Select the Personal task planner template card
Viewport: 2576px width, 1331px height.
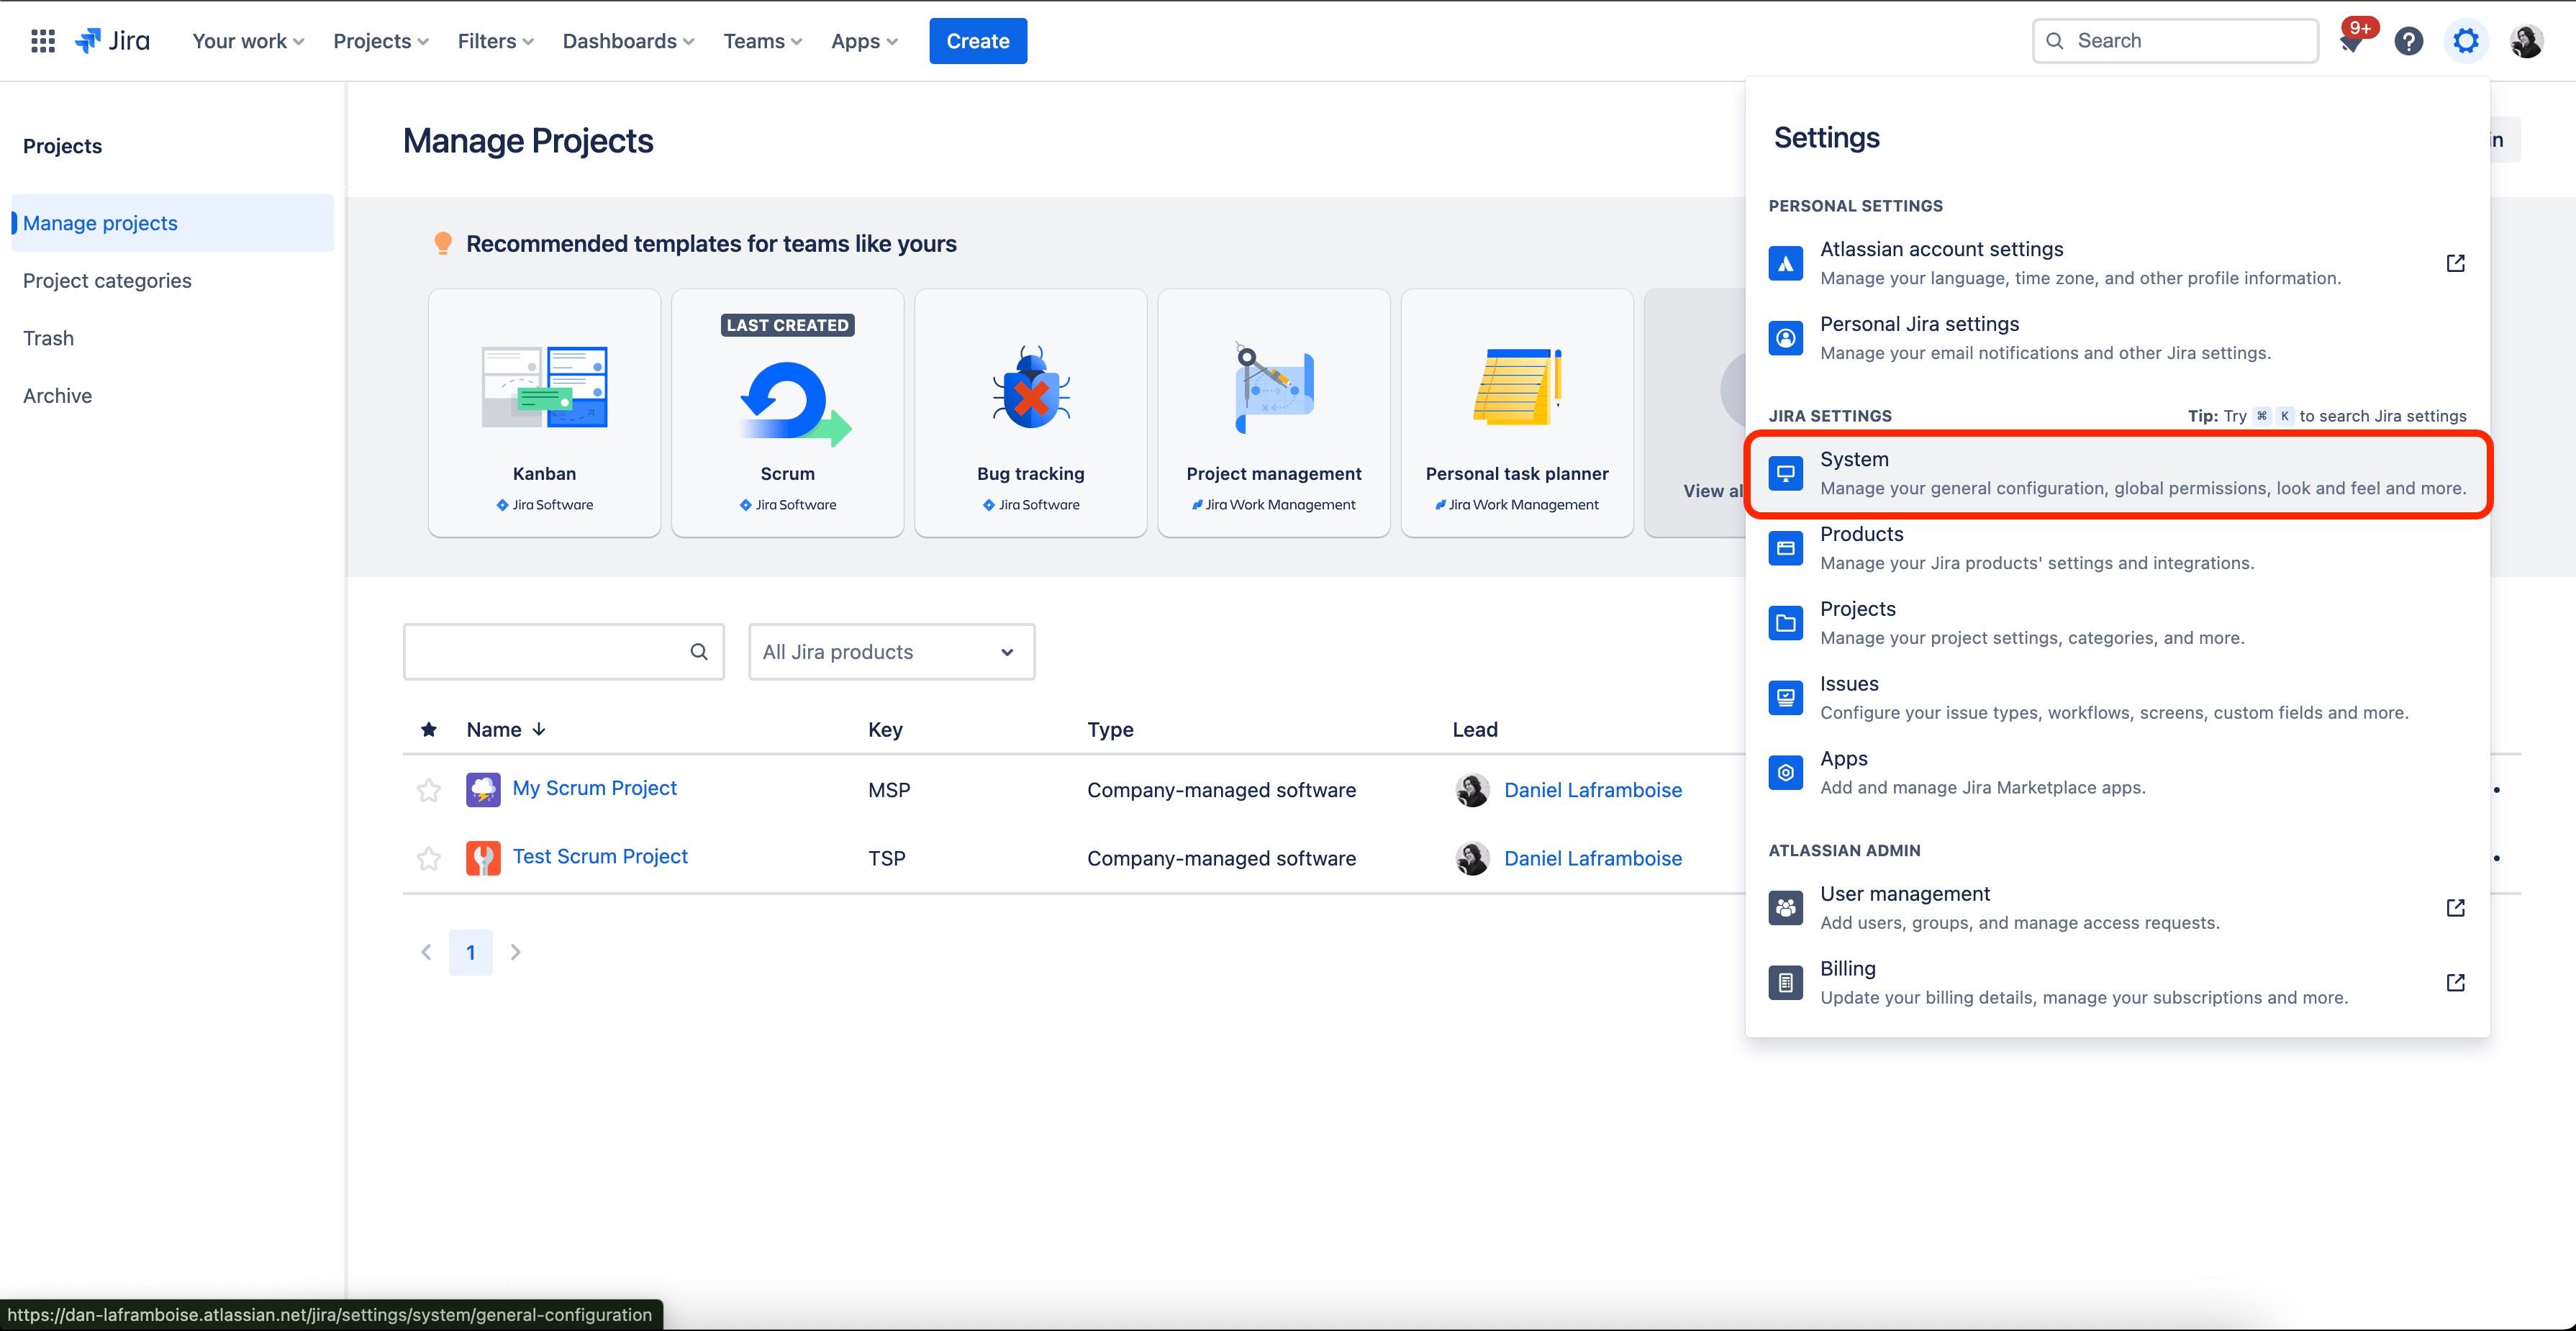1517,413
